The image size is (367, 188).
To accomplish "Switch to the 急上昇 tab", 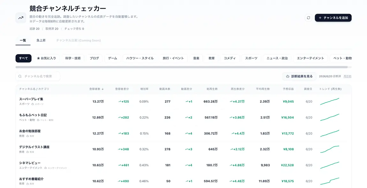I will pyautogui.click(x=41, y=40).
